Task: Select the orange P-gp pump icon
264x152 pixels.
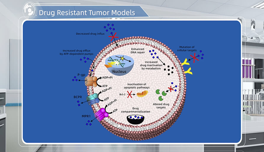Action: pyautogui.click(x=91, y=81)
